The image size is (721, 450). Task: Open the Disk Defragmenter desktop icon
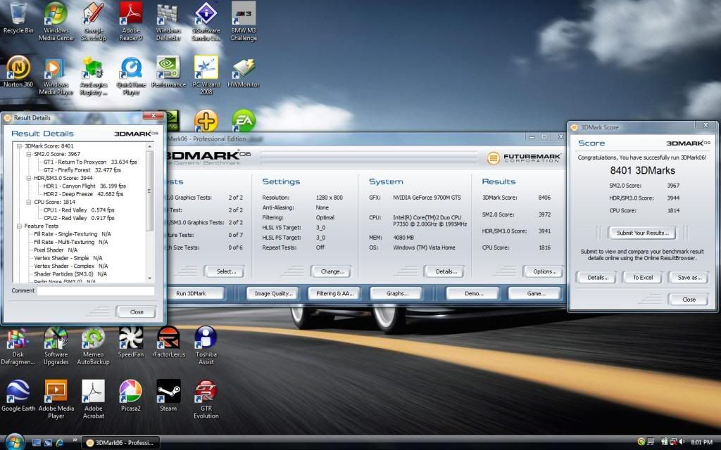[18, 346]
